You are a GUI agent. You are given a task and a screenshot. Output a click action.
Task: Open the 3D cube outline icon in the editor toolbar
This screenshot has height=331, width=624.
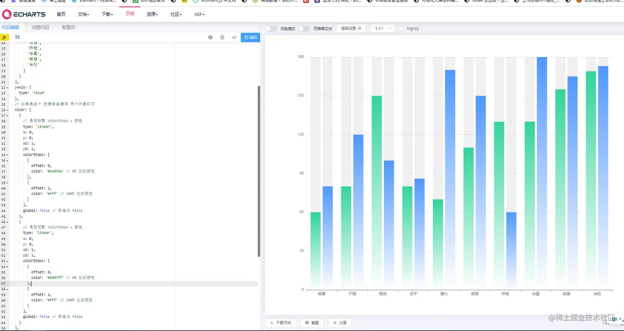click(x=210, y=37)
